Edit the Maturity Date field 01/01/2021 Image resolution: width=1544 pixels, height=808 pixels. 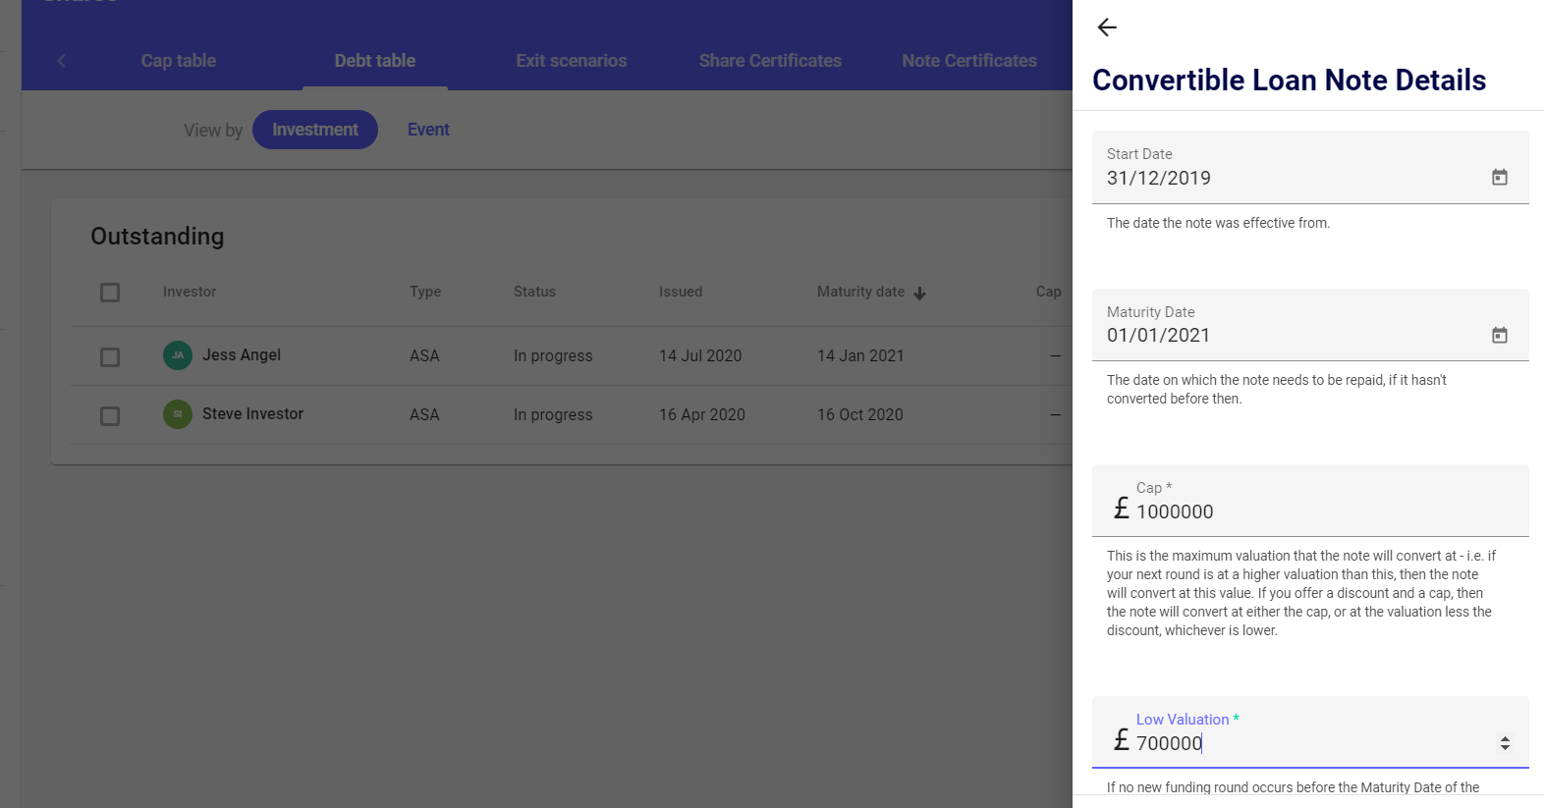pyautogui.click(x=1310, y=325)
